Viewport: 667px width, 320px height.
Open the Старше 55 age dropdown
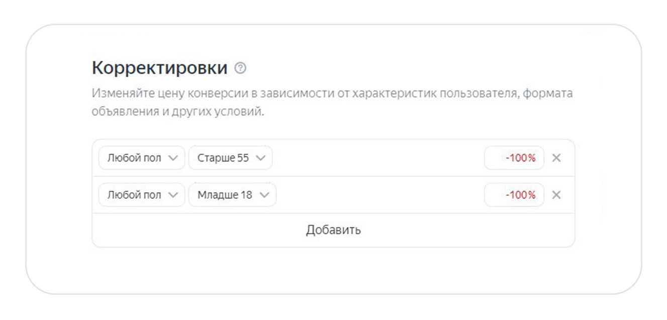pyautogui.click(x=230, y=158)
